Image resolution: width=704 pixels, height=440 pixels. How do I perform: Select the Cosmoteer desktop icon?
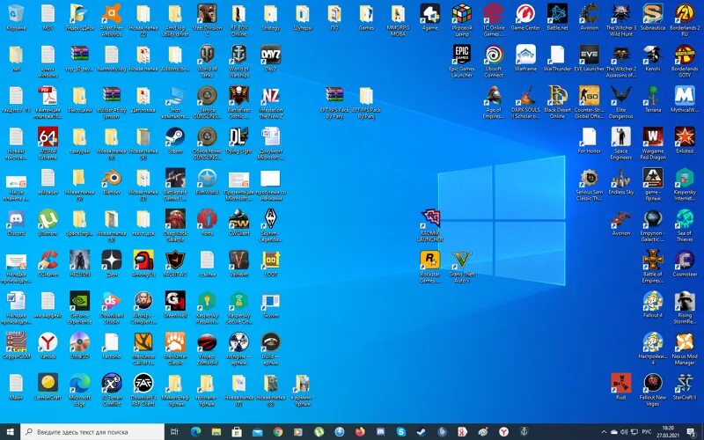(x=685, y=260)
